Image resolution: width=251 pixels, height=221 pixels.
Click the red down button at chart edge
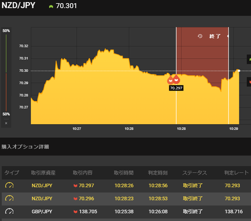click(x=249, y=82)
